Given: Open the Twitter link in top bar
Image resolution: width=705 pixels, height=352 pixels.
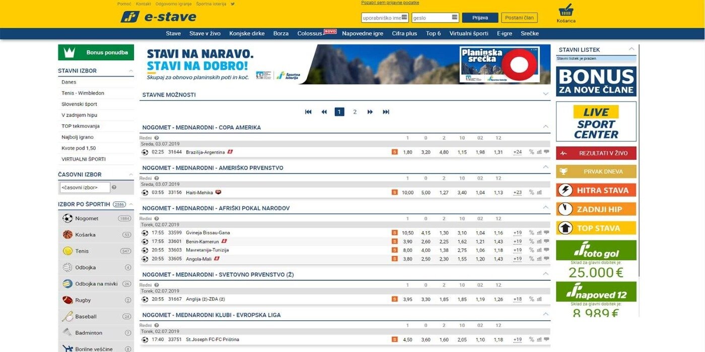Looking at the screenshot, I should point(233,4).
